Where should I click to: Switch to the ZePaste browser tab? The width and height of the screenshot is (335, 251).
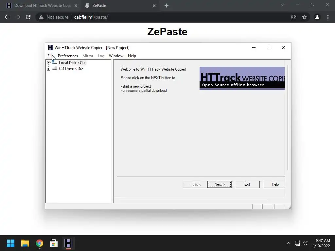(x=99, y=6)
